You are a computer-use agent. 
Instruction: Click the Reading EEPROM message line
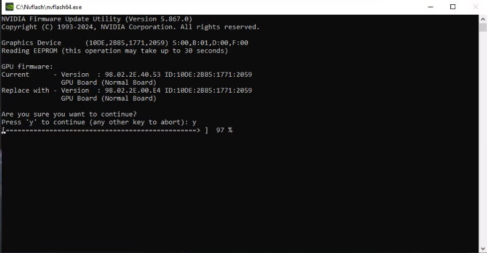click(x=115, y=51)
